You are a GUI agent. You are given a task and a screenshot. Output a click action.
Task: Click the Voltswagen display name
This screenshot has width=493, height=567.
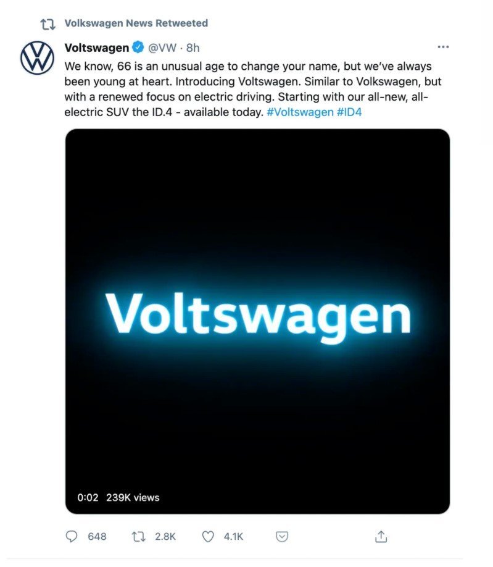(x=97, y=48)
